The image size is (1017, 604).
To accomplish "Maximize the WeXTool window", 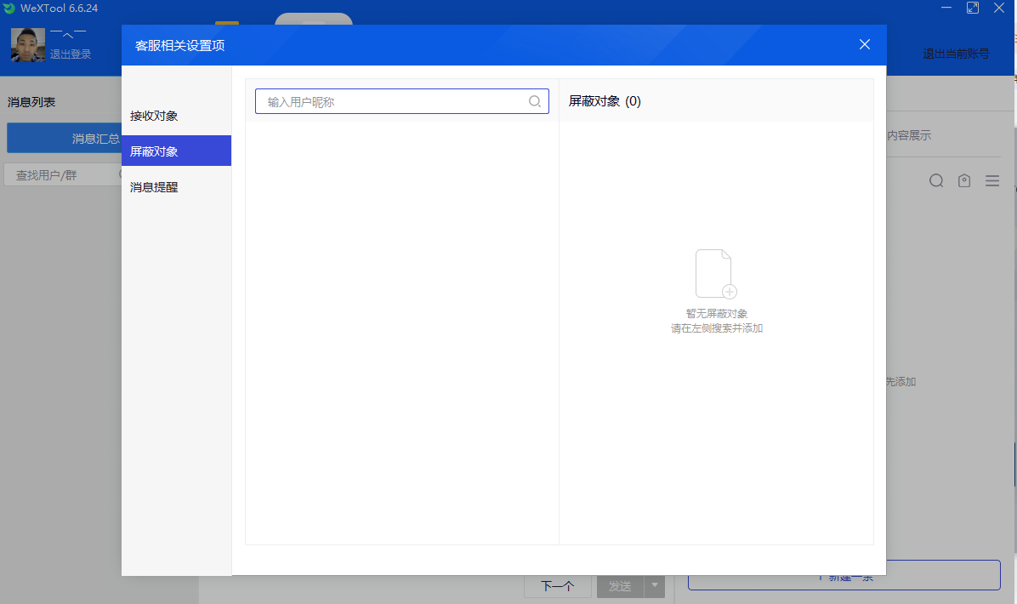I will (x=973, y=8).
